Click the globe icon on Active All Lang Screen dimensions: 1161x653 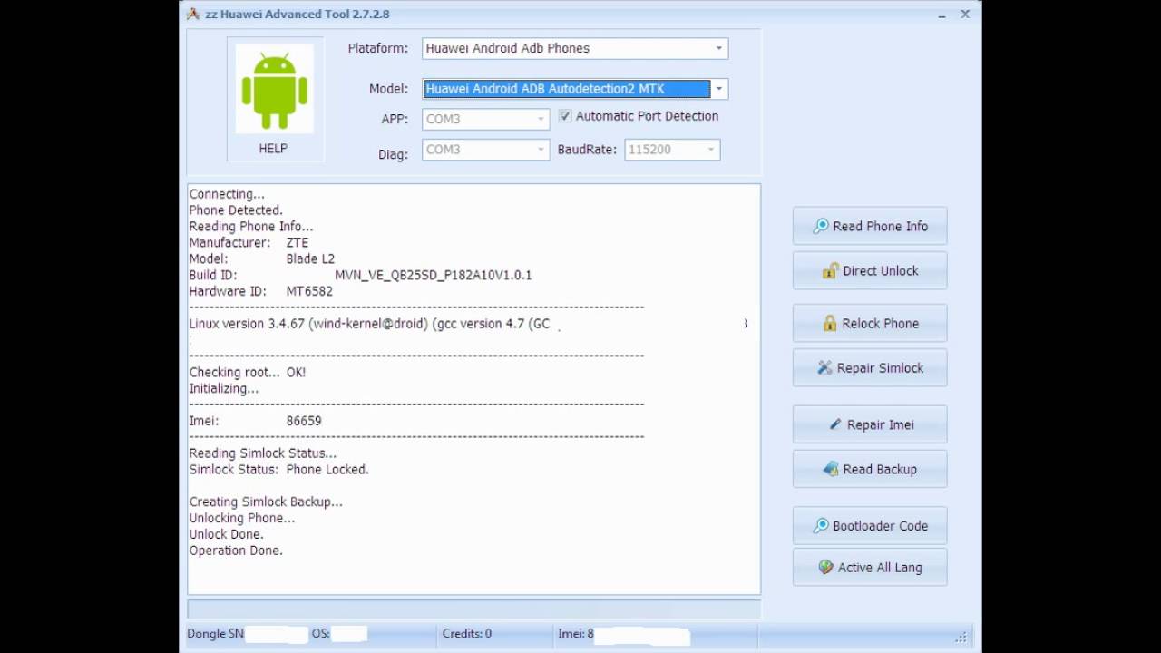pyautogui.click(x=825, y=567)
